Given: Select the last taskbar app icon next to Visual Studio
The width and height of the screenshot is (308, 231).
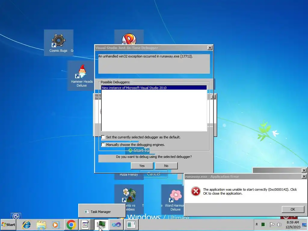Looking at the screenshot, I should tap(131, 224).
